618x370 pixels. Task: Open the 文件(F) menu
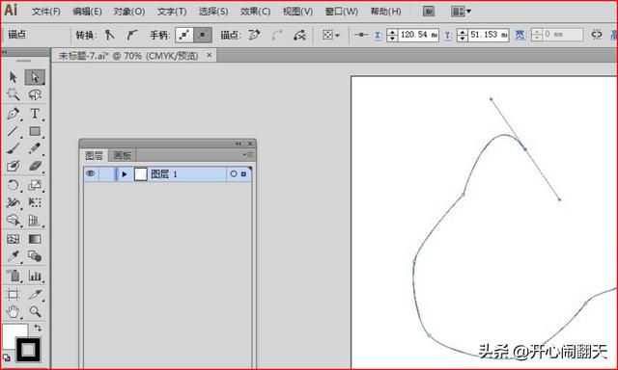click(x=46, y=12)
